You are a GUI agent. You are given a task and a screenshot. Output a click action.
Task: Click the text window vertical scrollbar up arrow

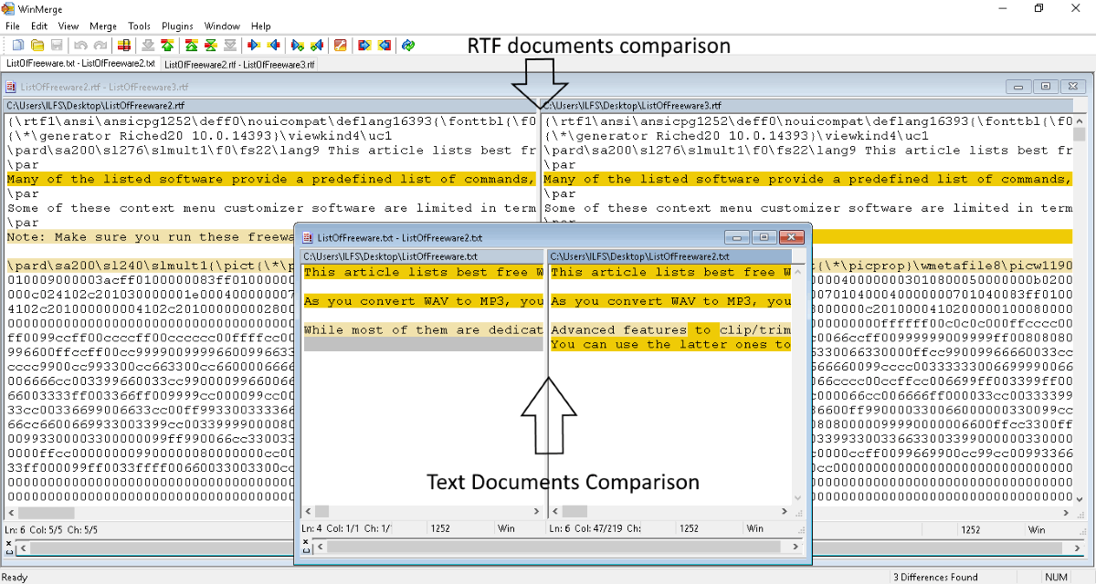799,271
